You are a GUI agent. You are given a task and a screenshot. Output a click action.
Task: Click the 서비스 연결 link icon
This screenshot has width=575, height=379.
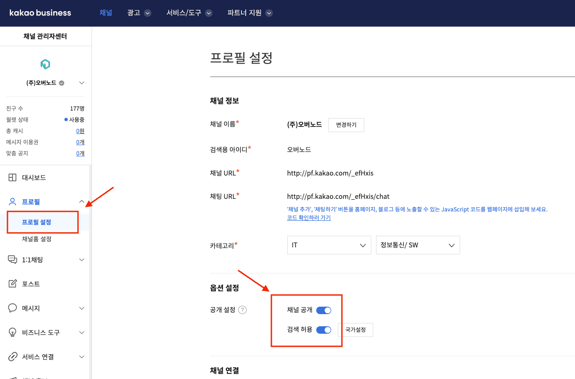coord(13,357)
